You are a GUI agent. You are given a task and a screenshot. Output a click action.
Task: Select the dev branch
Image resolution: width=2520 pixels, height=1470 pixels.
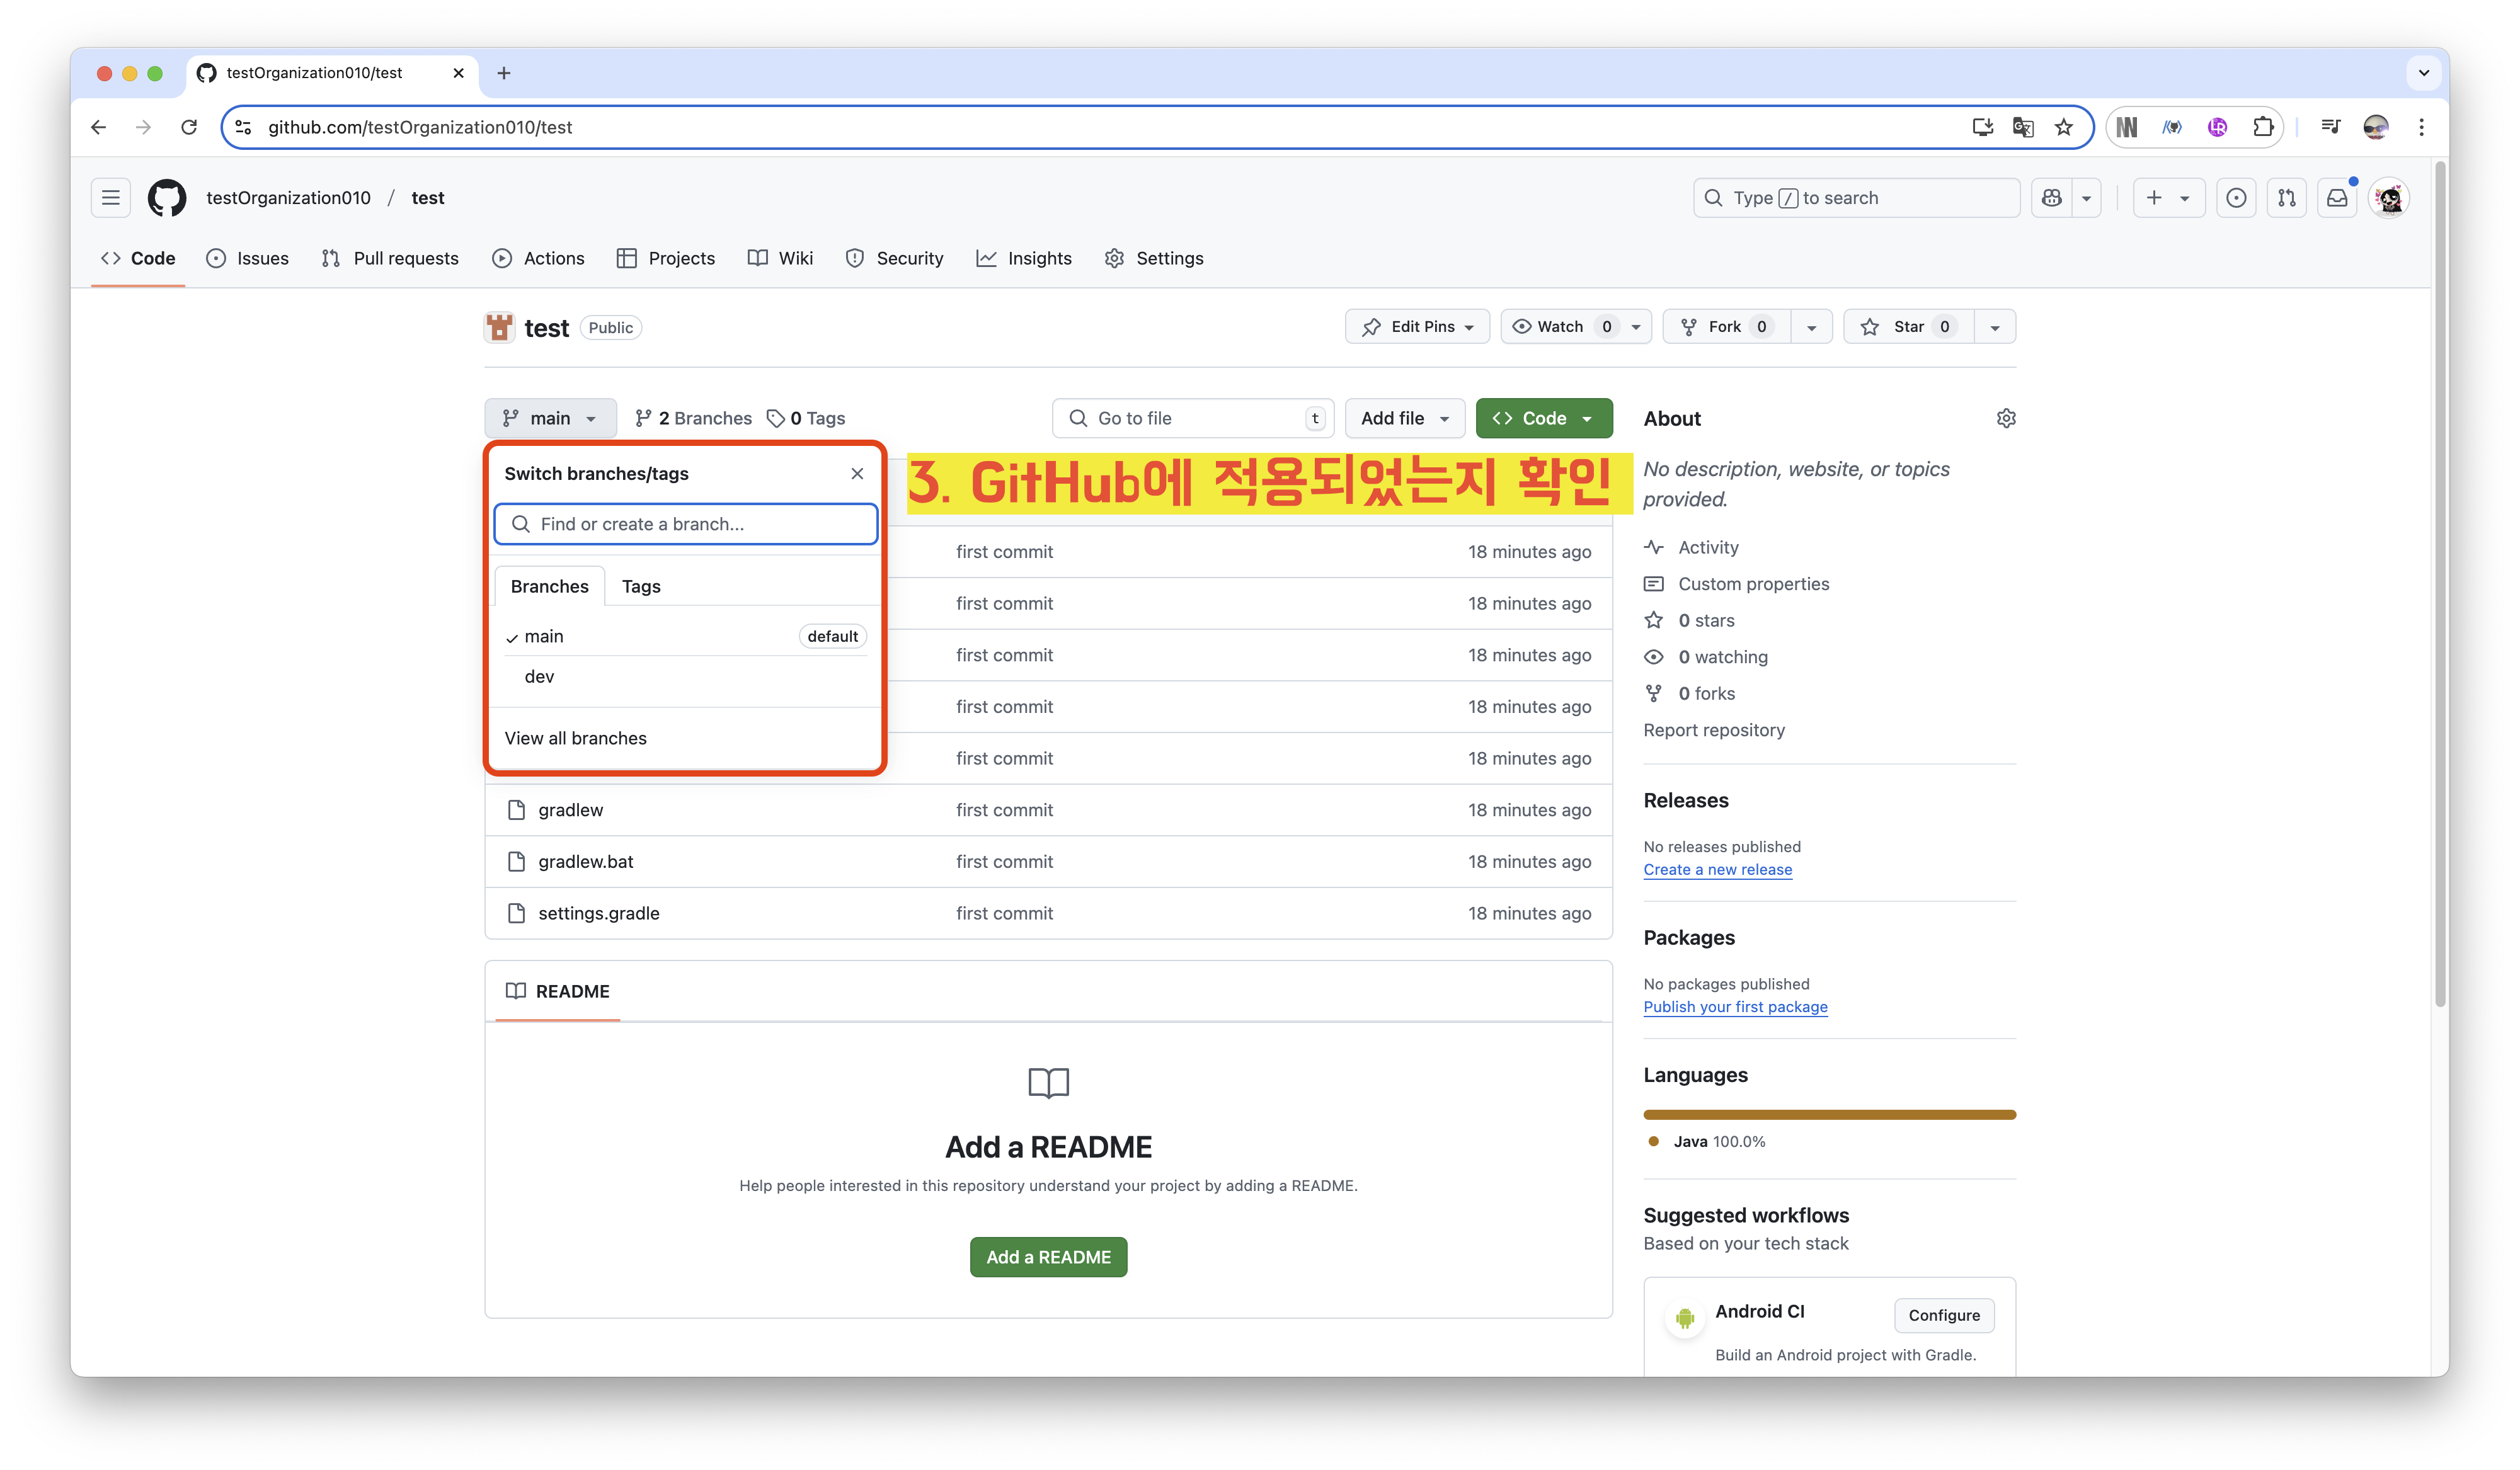click(539, 677)
